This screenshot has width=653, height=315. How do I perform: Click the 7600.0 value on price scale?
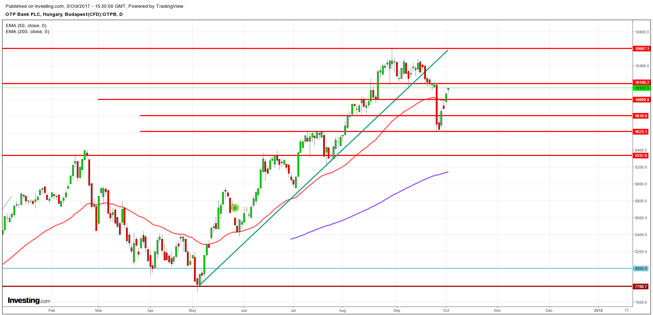coord(641,302)
